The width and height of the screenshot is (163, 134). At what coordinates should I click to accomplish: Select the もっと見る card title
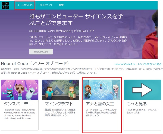(x=137, y=104)
